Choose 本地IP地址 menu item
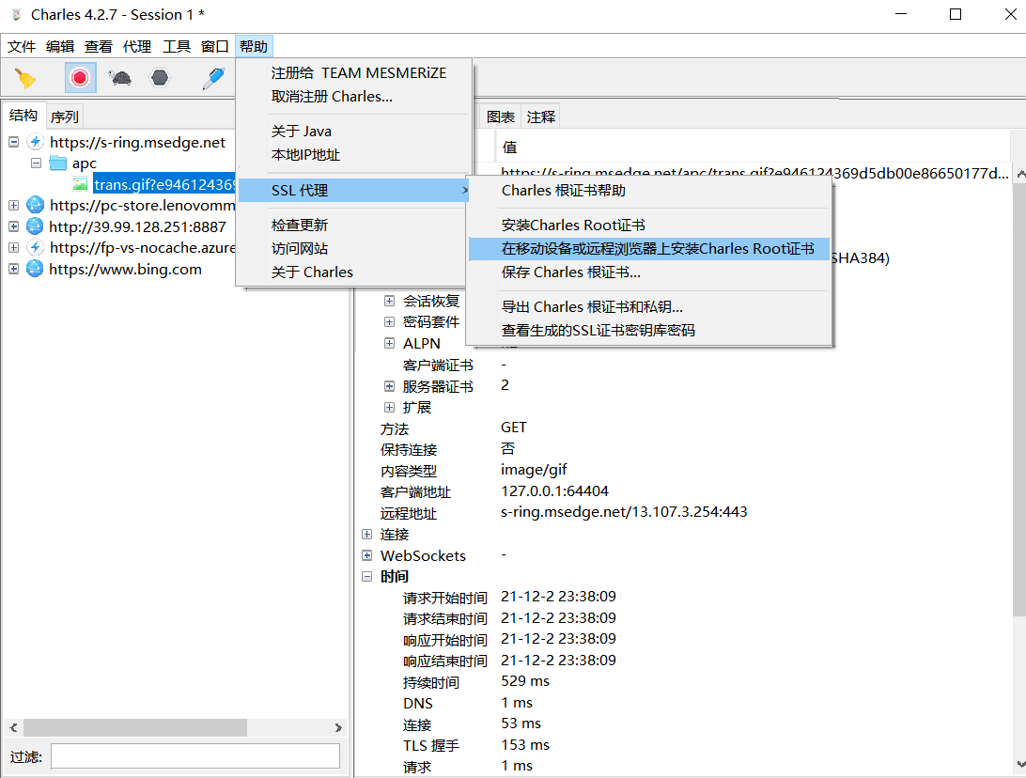This screenshot has height=778, width=1026. click(354, 154)
